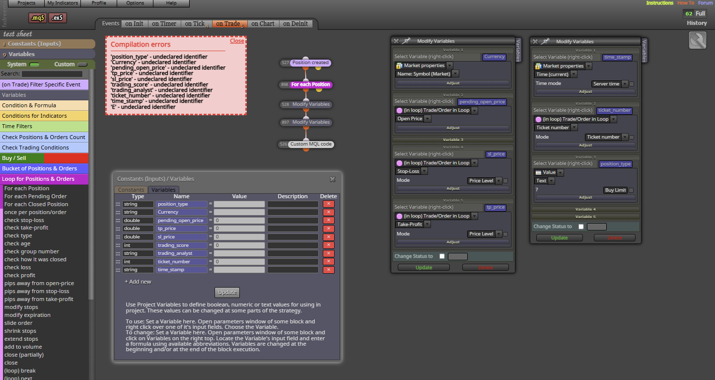This screenshot has height=380, width=715.
Task: Export project using the .mq5 button
Action: click(38, 18)
